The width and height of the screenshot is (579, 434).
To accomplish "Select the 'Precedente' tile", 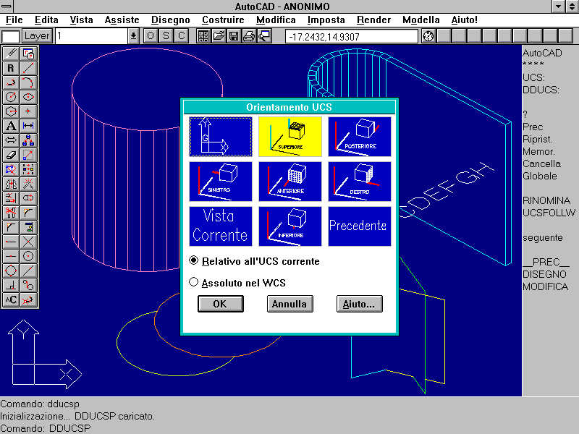I will [359, 226].
